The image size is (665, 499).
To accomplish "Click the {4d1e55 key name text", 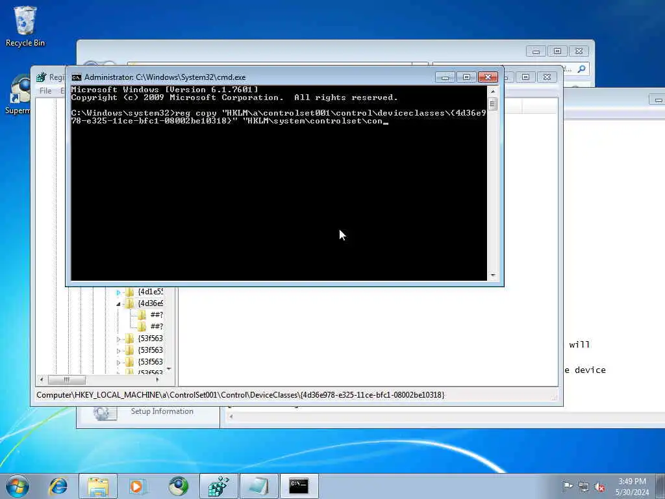I will [x=150, y=292].
